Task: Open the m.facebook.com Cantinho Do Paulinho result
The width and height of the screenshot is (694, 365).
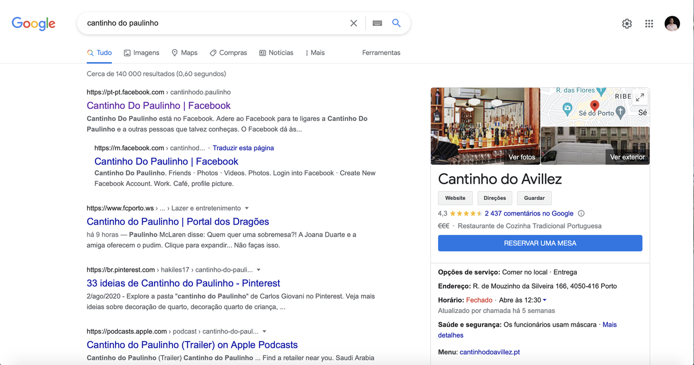Action: point(166,161)
